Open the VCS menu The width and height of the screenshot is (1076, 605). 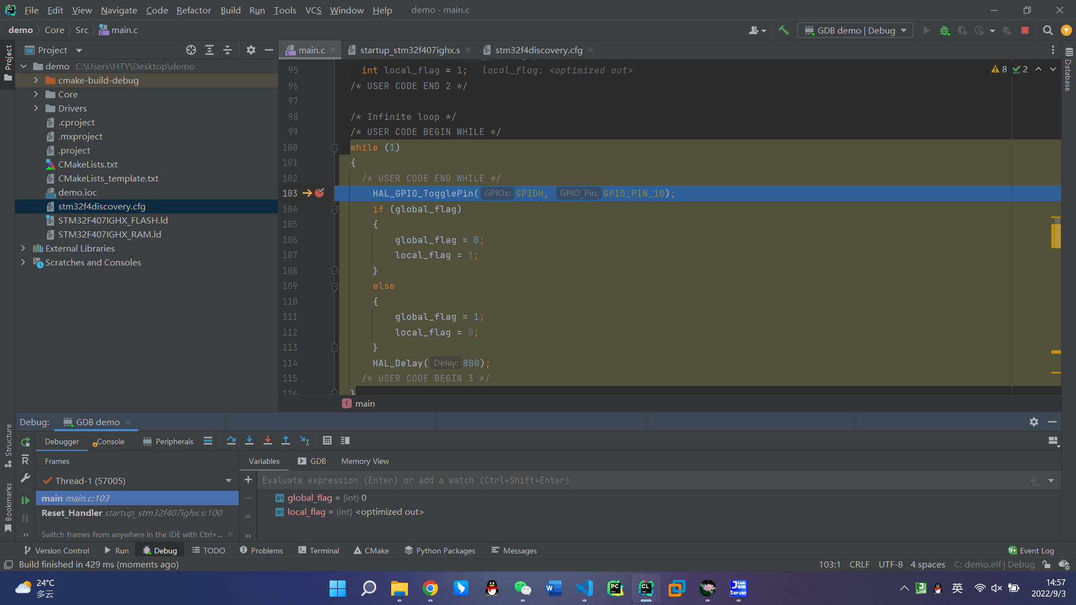point(313,10)
